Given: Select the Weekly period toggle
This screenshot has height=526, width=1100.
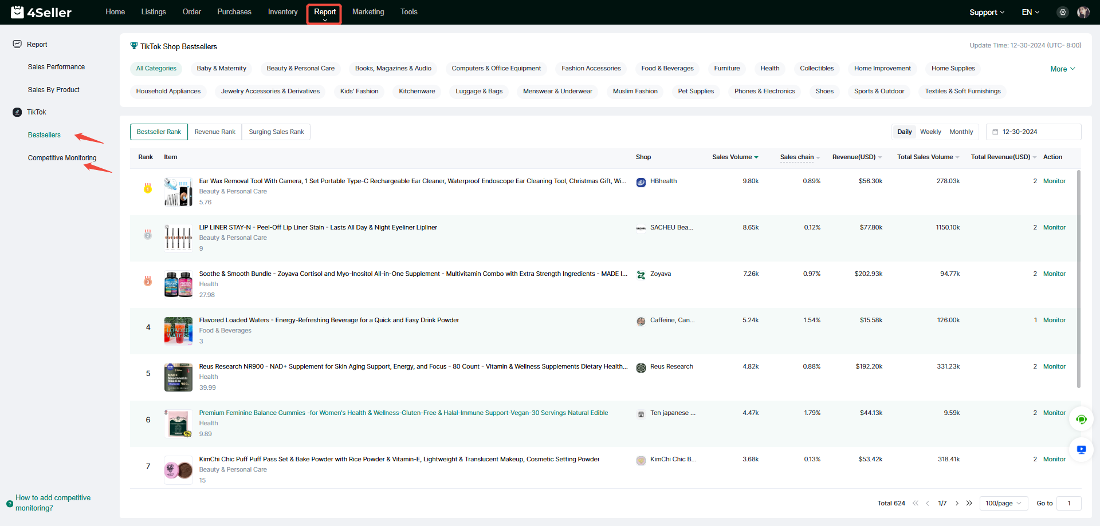Looking at the screenshot, I should pos(930,132).
